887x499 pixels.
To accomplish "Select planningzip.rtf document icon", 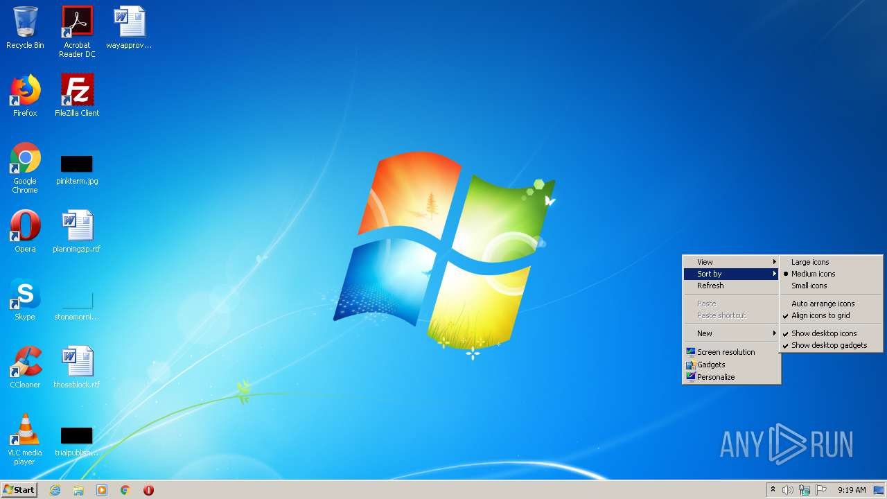I will (77, 231).
